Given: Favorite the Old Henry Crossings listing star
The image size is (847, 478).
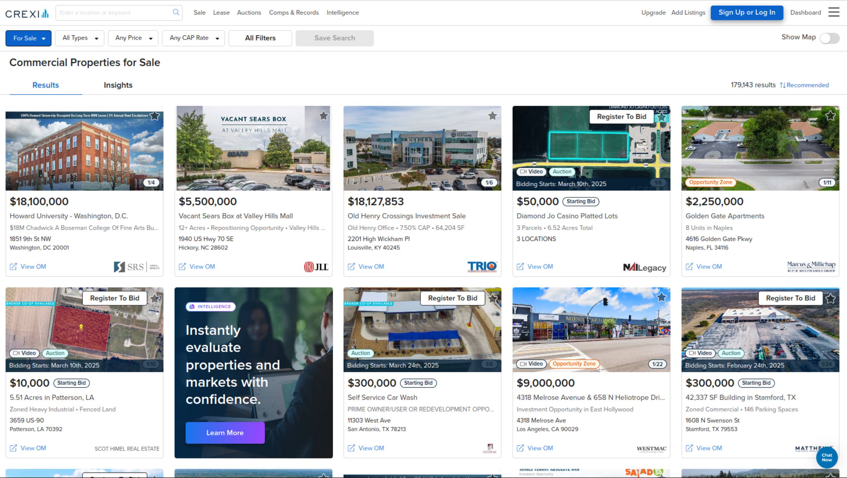Looking at the screenshot, I should (x=492, y=115).
